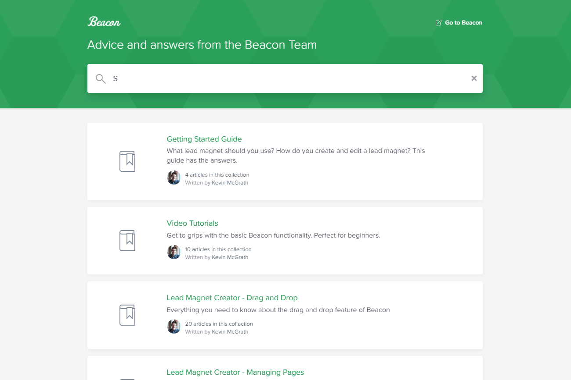Open Lead Magnet Creator - Managing Pages collection
571x380 pixels.
[x=235, y=372]
